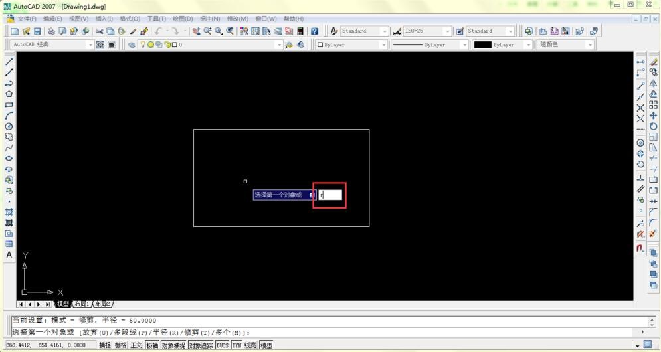Open the 编辑(E) menu
This screenshot has width=661, height=352.
click(52, 19)
